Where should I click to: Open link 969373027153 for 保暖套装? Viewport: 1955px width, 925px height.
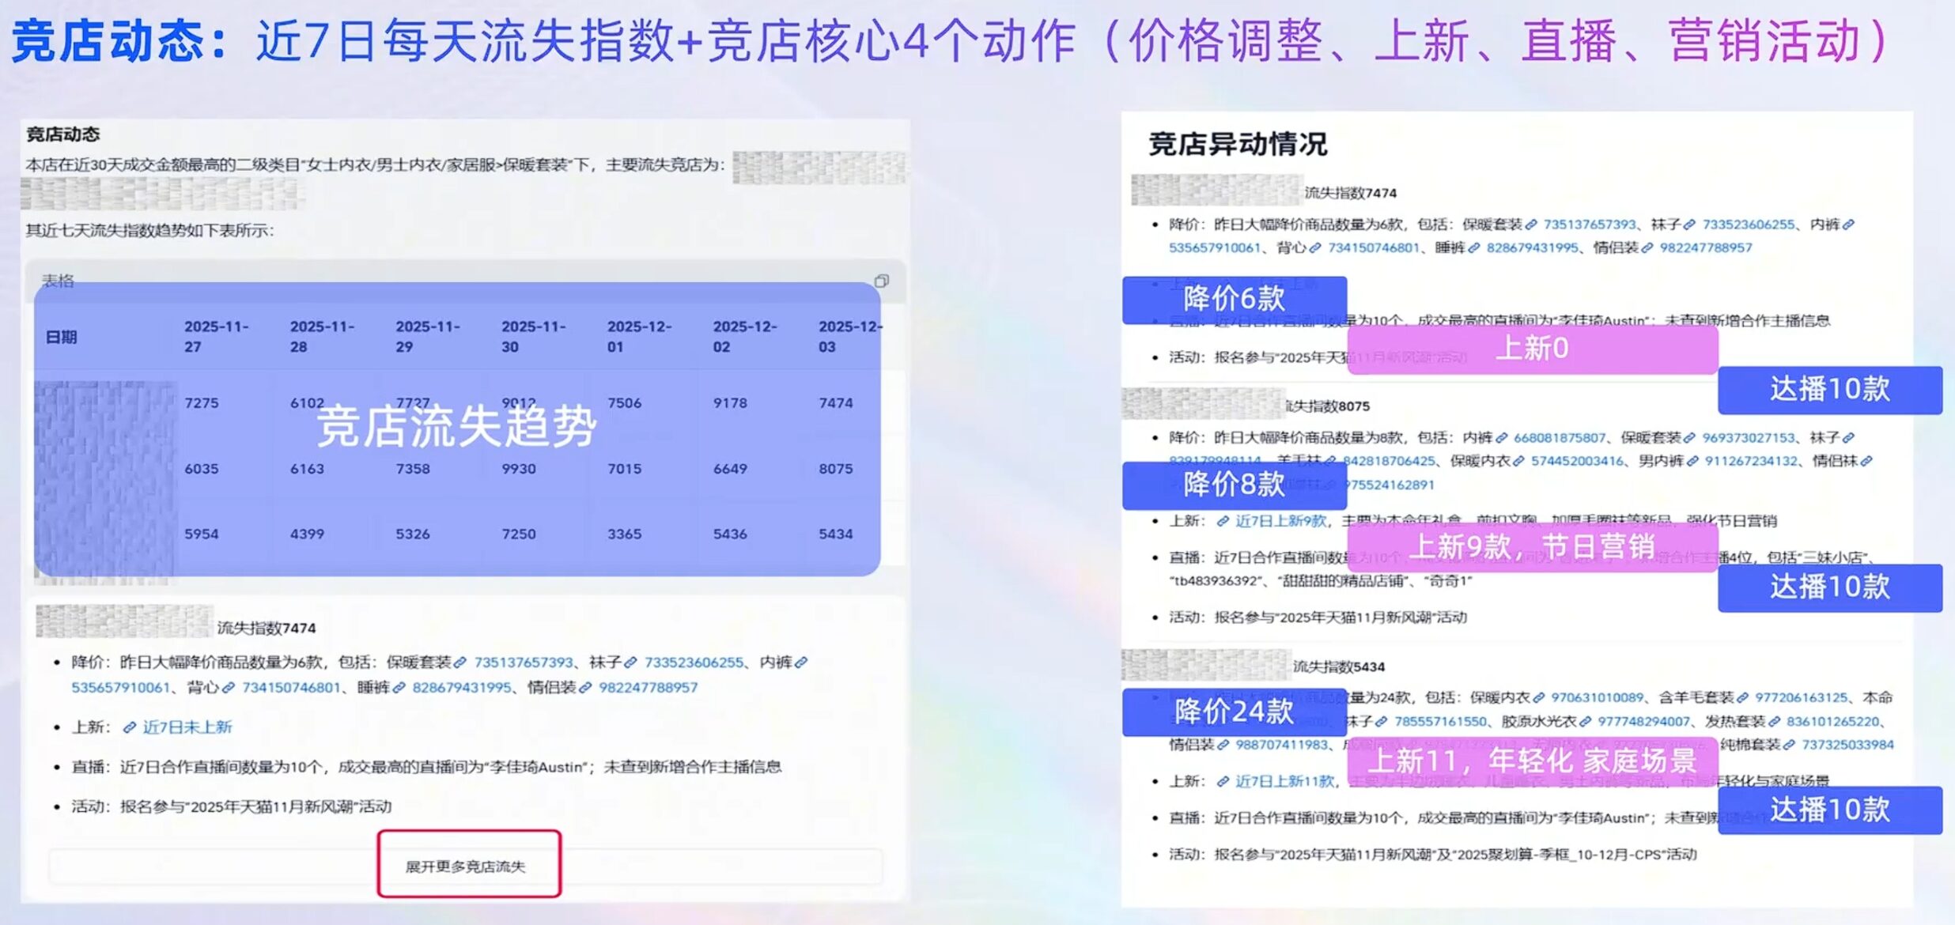tap(1749, 438)
